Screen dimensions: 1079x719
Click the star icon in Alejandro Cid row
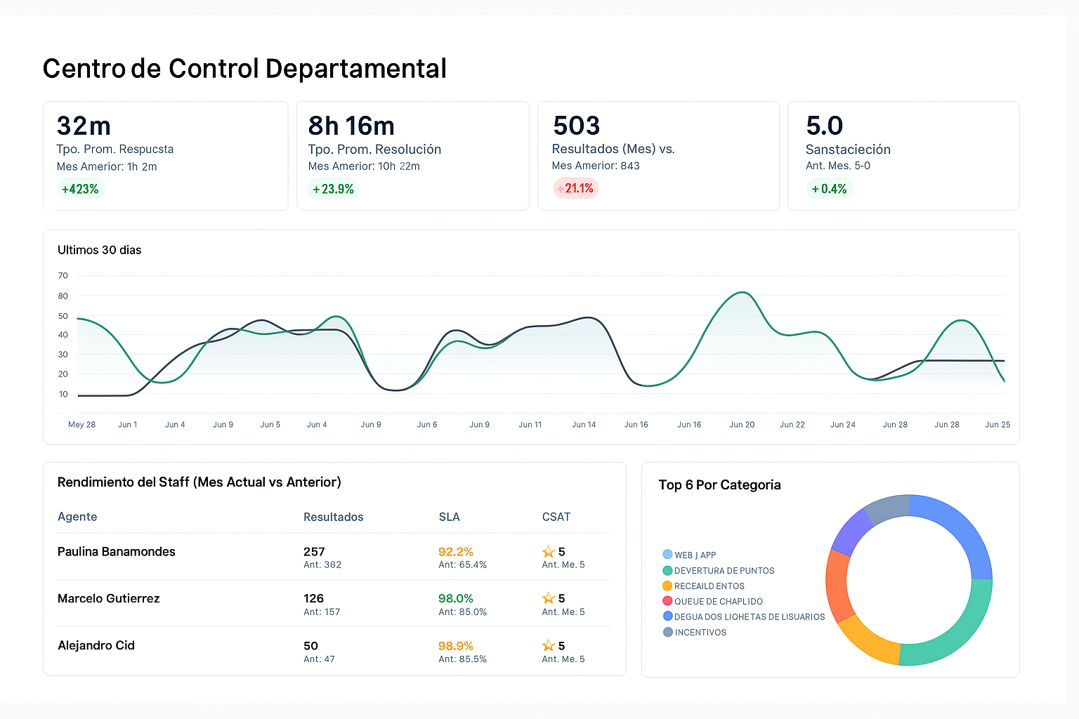click(549, 645)
